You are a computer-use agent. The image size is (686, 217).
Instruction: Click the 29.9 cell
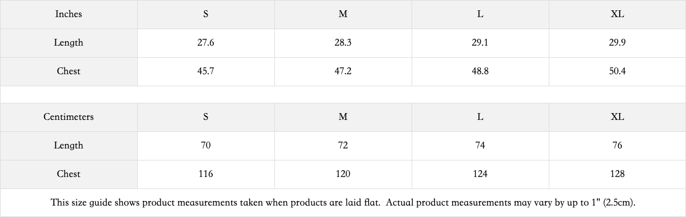point(617,43)
